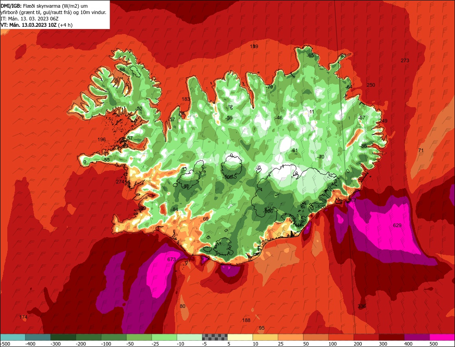Click the value "183" on the map
The image size is (455, 347).
(186, 99)
